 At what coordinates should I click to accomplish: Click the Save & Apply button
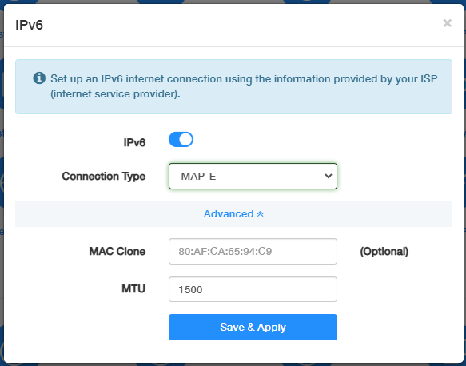[253, 327]
